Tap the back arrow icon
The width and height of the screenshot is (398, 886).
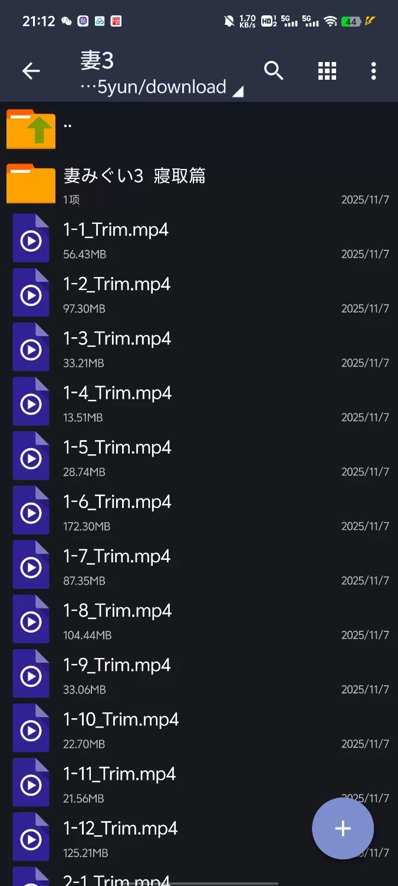pyautogui.click(x=31, y=71)
